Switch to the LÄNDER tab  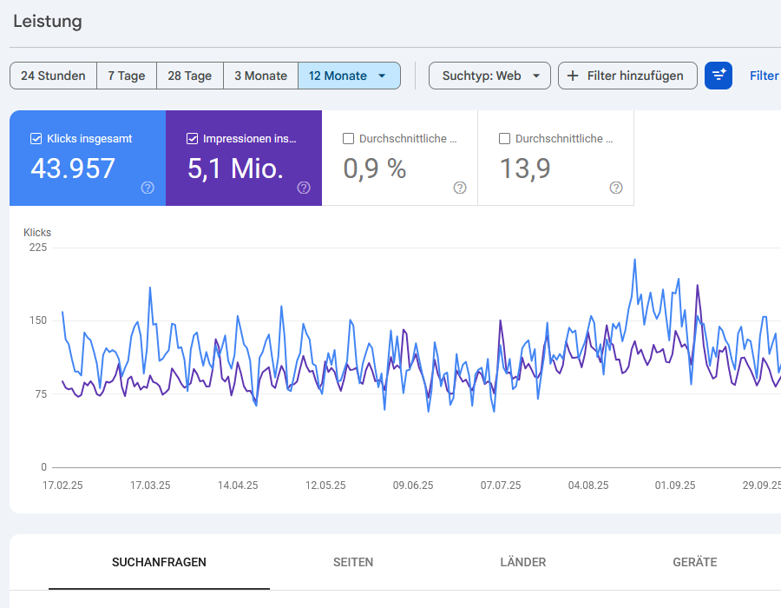pos(523,562)
